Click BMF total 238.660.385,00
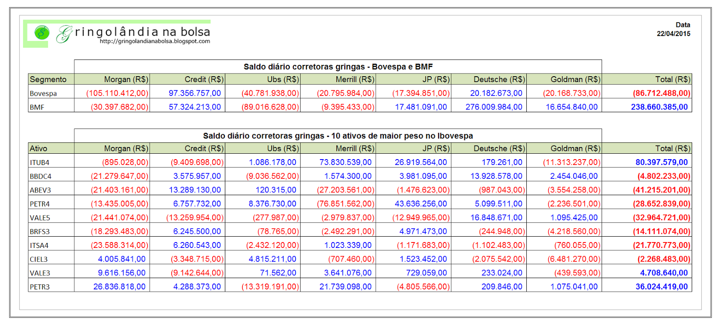 click(x=659, y=107)
